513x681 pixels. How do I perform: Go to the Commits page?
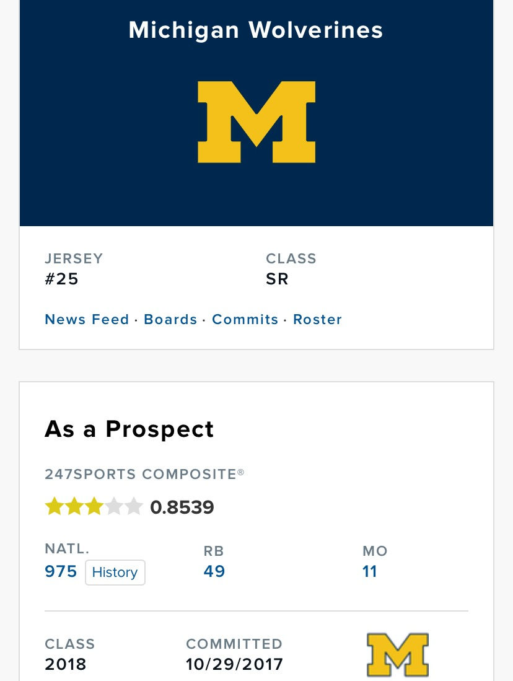tap(245, 319)
